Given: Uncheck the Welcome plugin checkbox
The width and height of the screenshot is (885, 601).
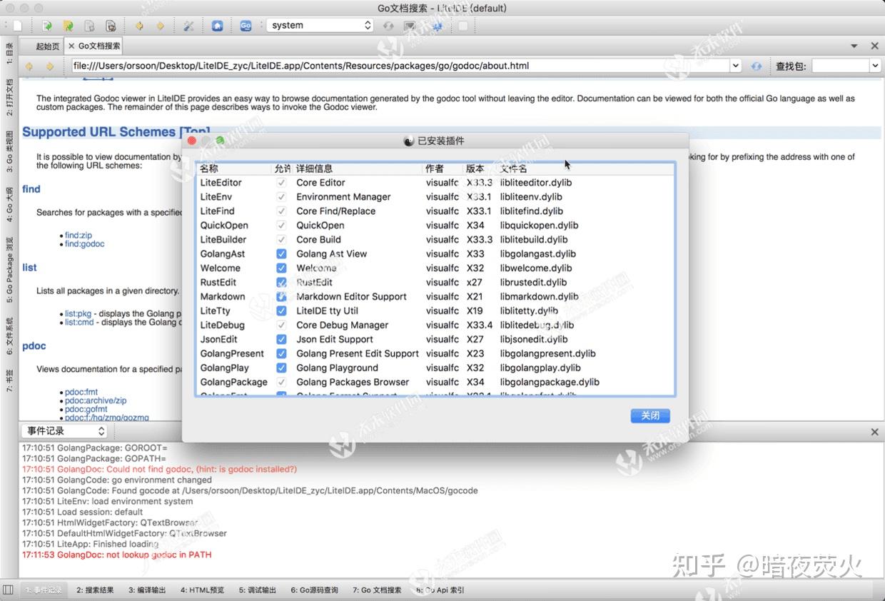Looking at the screenshot, I should point(281,268).
